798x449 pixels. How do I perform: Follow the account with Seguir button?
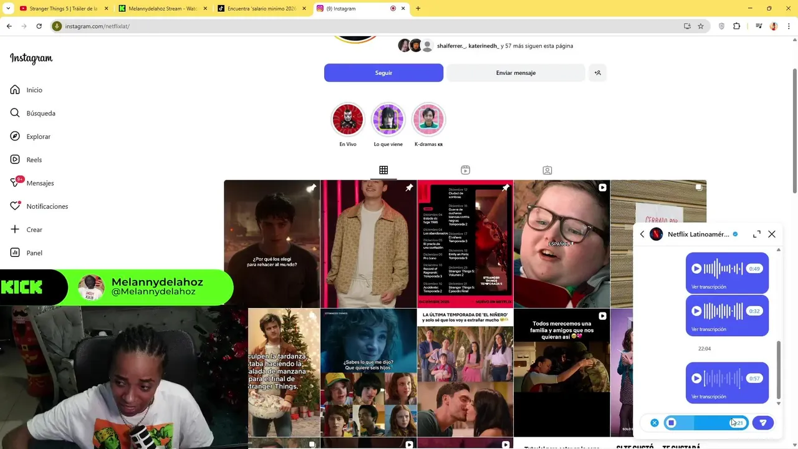(x=383, y=73)
